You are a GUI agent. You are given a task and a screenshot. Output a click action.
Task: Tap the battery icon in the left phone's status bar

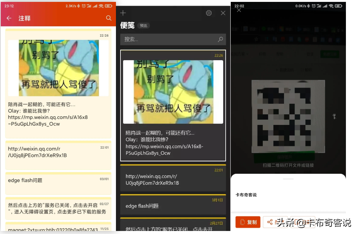(x=108, y=6)
